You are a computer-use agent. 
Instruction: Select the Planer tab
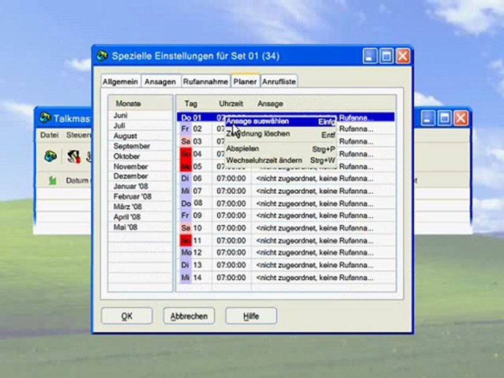pyautogui.click(x=245, y=81)
